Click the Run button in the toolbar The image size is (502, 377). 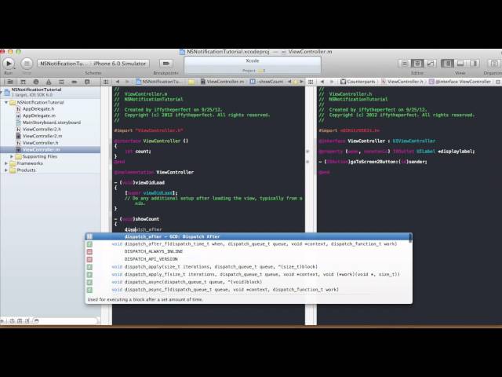9,64
